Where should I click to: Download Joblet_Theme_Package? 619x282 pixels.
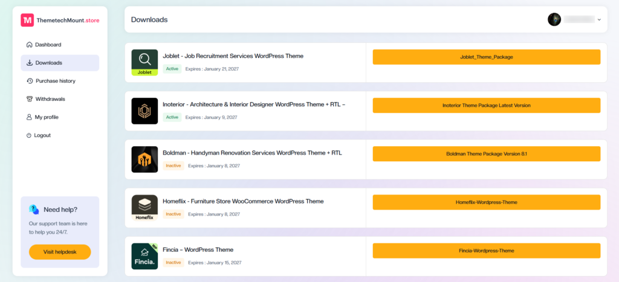pyautogui.click(x=487, y=57)
